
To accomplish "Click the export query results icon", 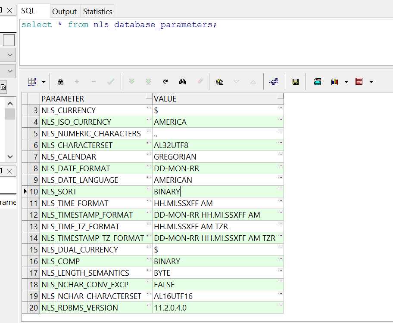I will 318,82.
